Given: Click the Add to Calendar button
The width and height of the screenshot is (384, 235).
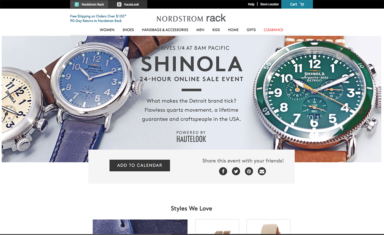Looking at the screenshot, I should 140,165.
